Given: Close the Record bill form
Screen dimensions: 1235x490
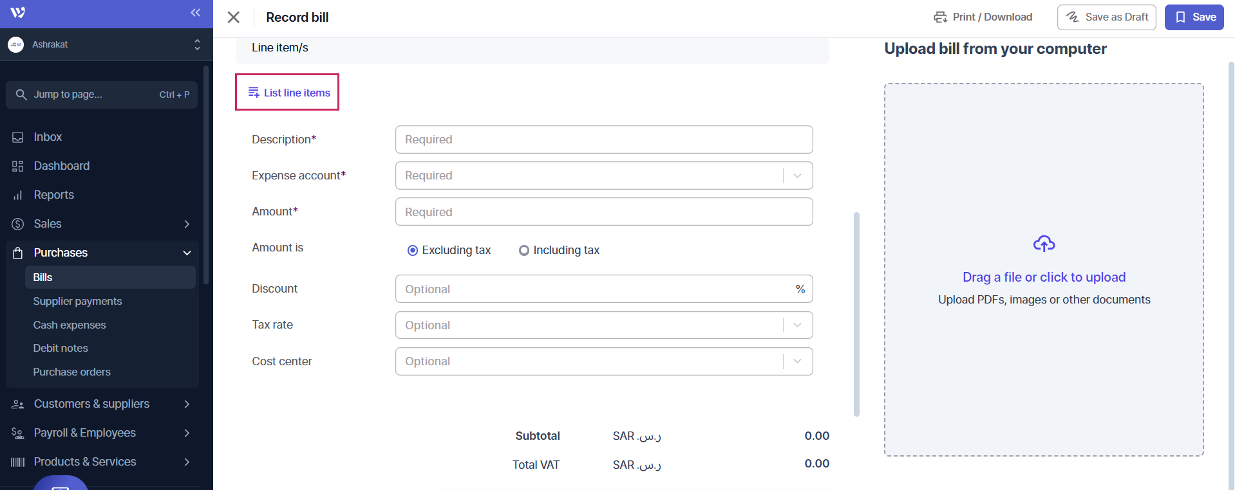Looking at the screenshot, I should 234,17.
